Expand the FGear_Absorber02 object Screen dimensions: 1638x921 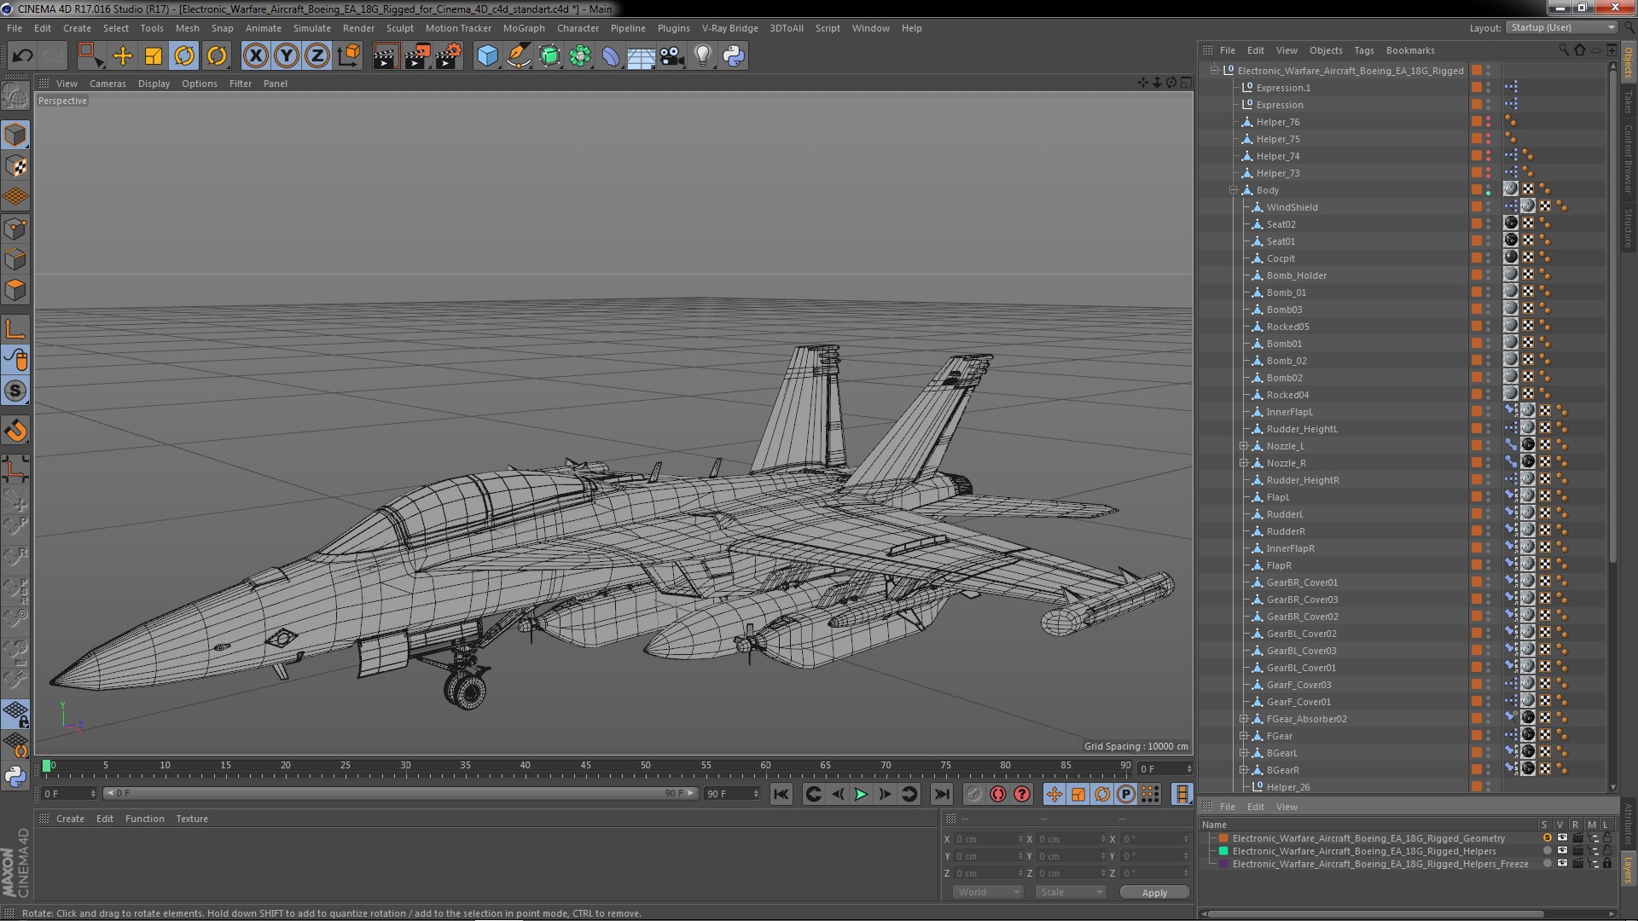(x=1244, y=719)
